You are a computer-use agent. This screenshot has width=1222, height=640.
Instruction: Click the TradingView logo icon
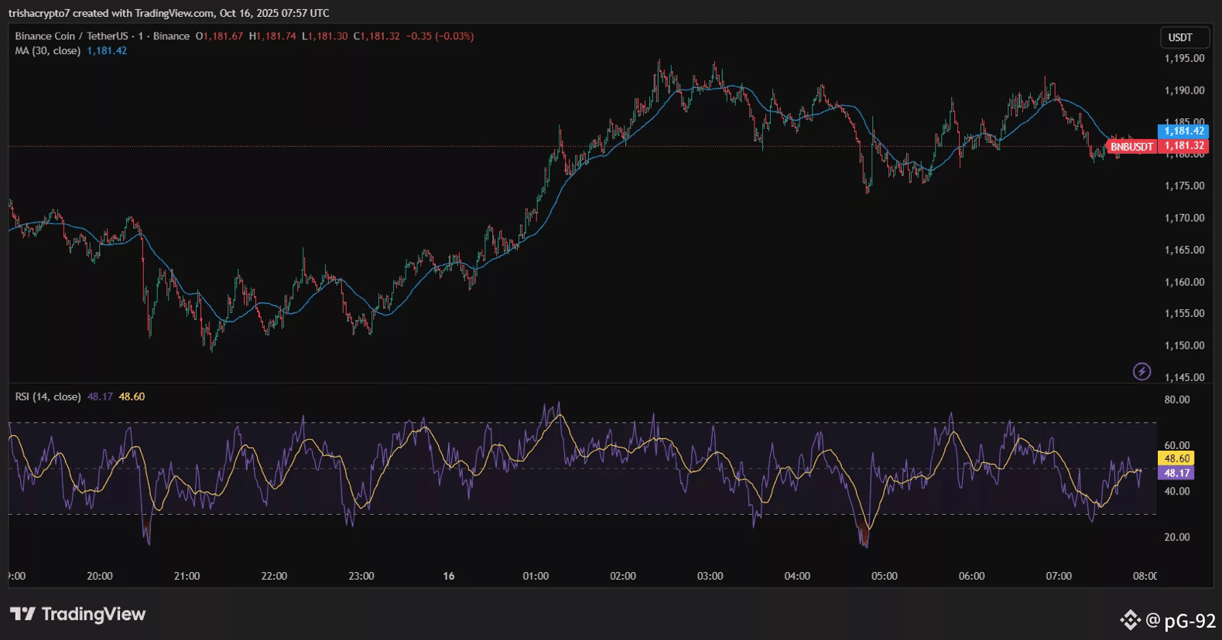pyautogui.click(x=22, y=614)
